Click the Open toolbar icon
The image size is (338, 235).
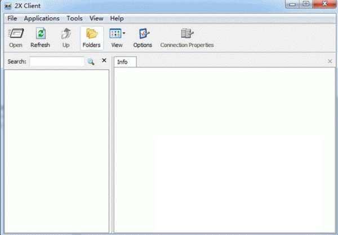pos(16,38)
